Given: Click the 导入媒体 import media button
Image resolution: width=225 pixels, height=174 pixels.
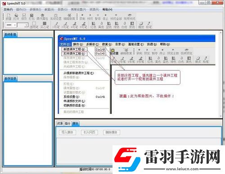Looking at the screenshot, I should [x=67, y=132].
